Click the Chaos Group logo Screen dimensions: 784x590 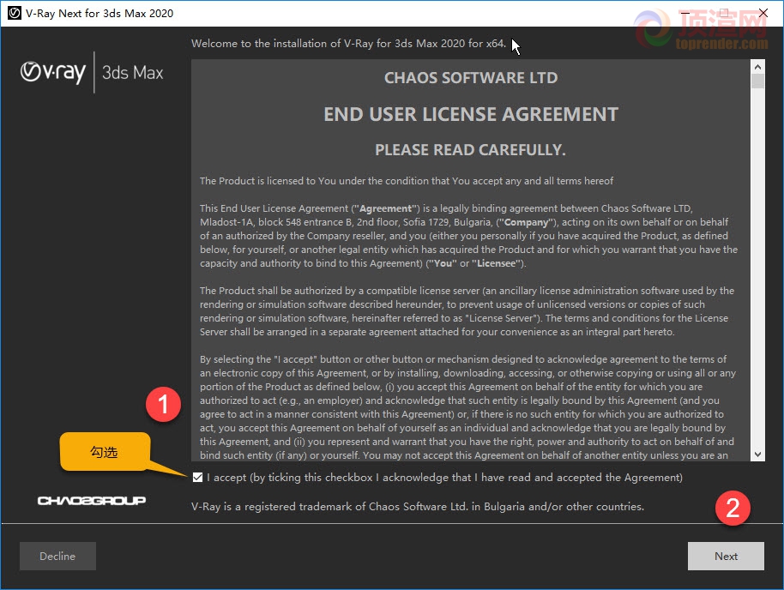tap(92, 501)
